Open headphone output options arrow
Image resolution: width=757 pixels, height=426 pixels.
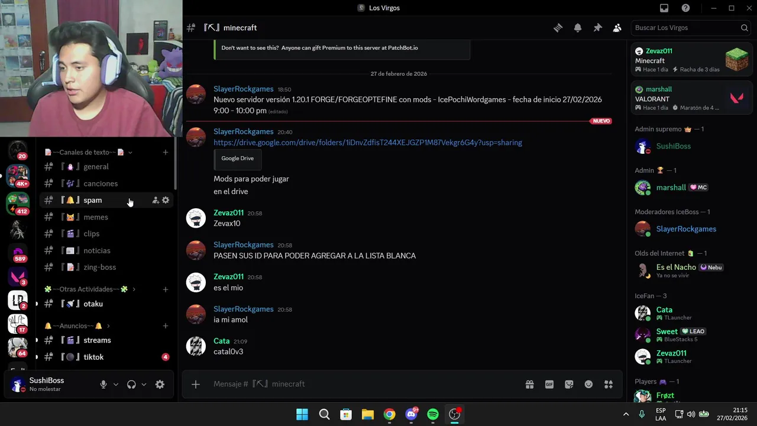pyautogui.click(x=144, y=385)
